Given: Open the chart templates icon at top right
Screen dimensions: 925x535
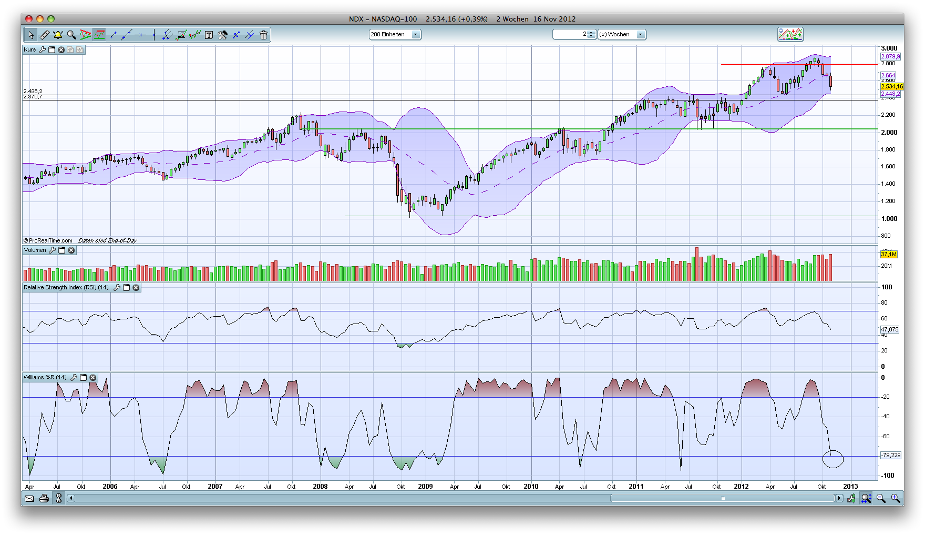Looking at the screenshot, I should [790, 34].
